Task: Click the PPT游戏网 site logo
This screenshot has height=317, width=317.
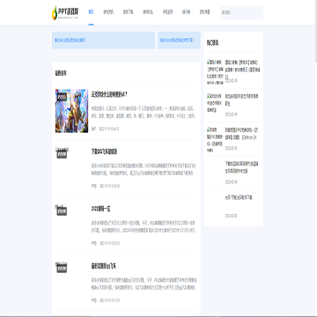Action: [x=65, y=12]
